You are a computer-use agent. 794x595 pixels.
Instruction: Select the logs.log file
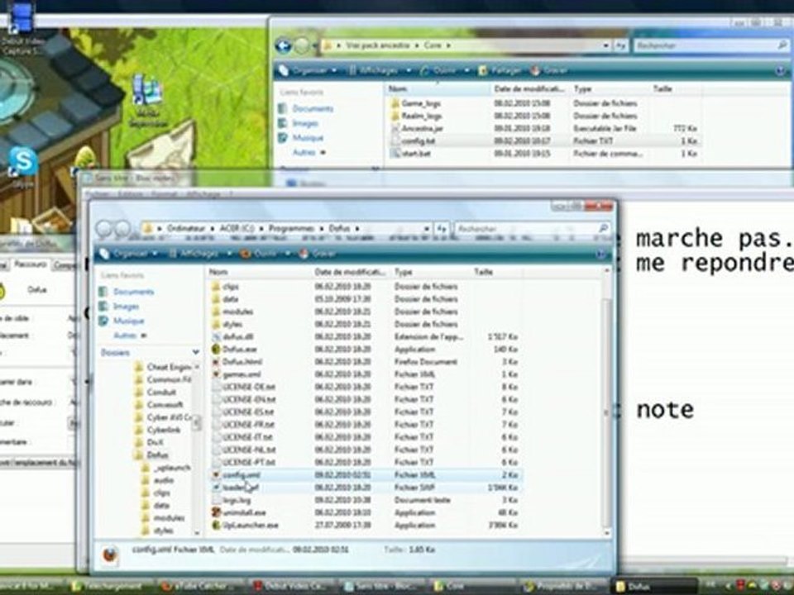(x=237, y=501)
